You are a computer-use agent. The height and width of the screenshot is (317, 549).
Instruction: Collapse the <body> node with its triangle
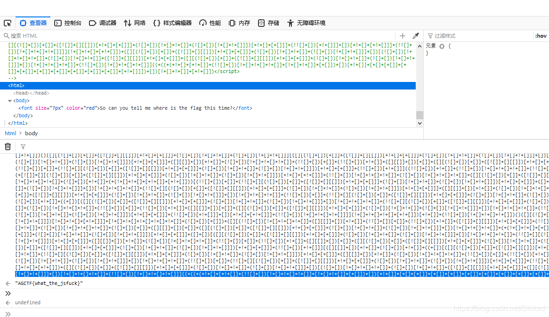pyautogui.click(x=10, y=101)
